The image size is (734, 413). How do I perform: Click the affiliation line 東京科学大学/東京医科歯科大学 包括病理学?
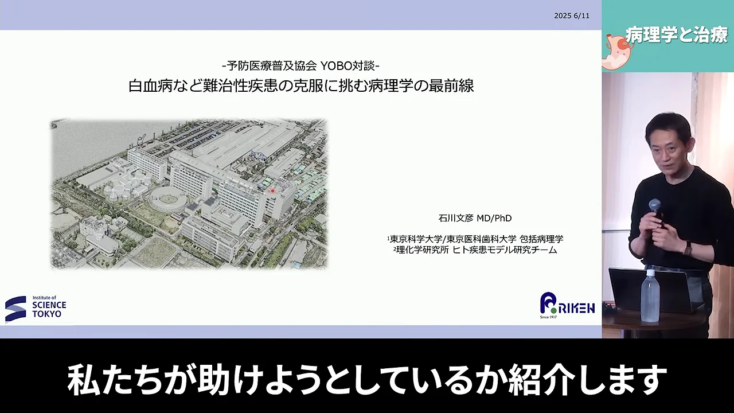coord(475,239)
